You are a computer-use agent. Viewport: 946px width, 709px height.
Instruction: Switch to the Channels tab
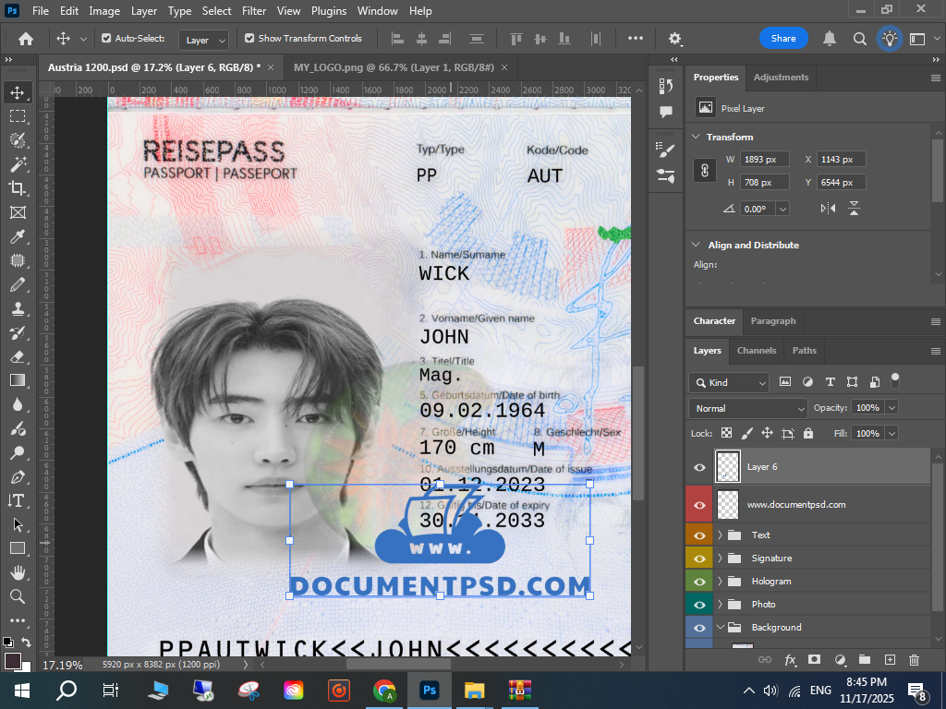[x=756, y=351]
